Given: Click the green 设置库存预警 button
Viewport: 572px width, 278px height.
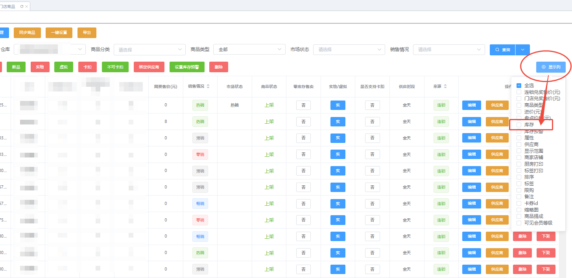Looking at the screenshot, I should tap(187, 67).
